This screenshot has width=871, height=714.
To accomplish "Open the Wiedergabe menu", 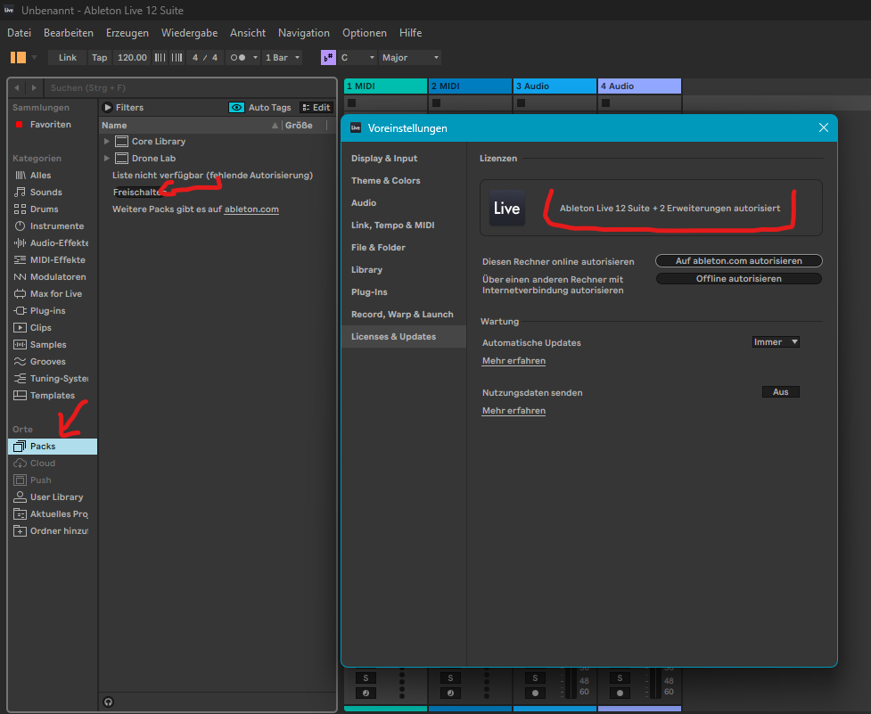I will pos(189,33).
